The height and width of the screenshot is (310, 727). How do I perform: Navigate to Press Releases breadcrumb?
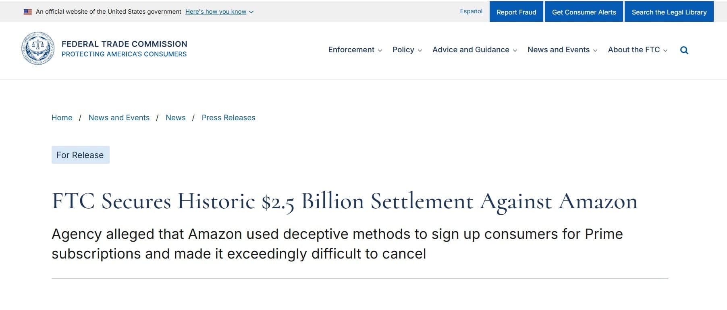tap(228, 118)
